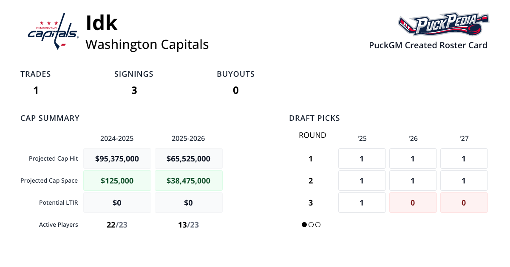Click the 2024-2025 Projected Cap Hit cell
Image resolution: width=510 pixels, height=267 pixels.
[117, 159]
